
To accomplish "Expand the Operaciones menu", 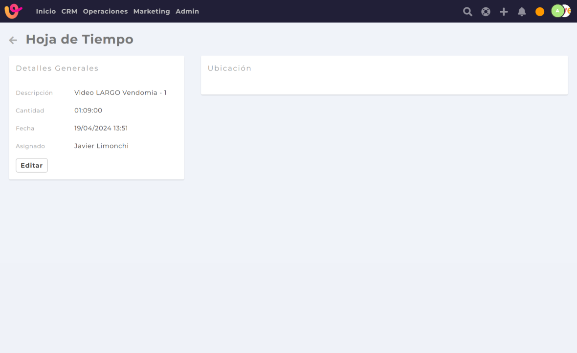I will tap(105, 11).
